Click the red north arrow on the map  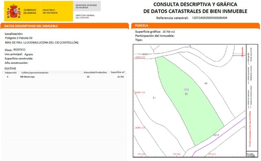tap(242, 52)
